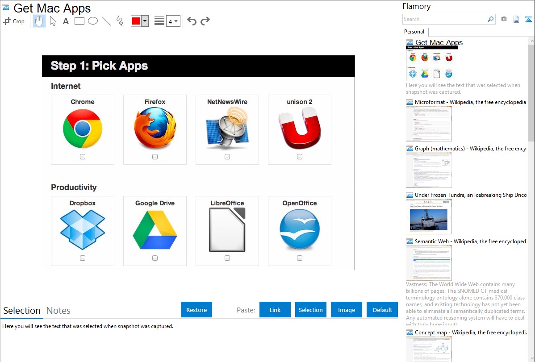
Task: Click the Paste Image button
Action: pyautogui.click(x=346, y=310)
